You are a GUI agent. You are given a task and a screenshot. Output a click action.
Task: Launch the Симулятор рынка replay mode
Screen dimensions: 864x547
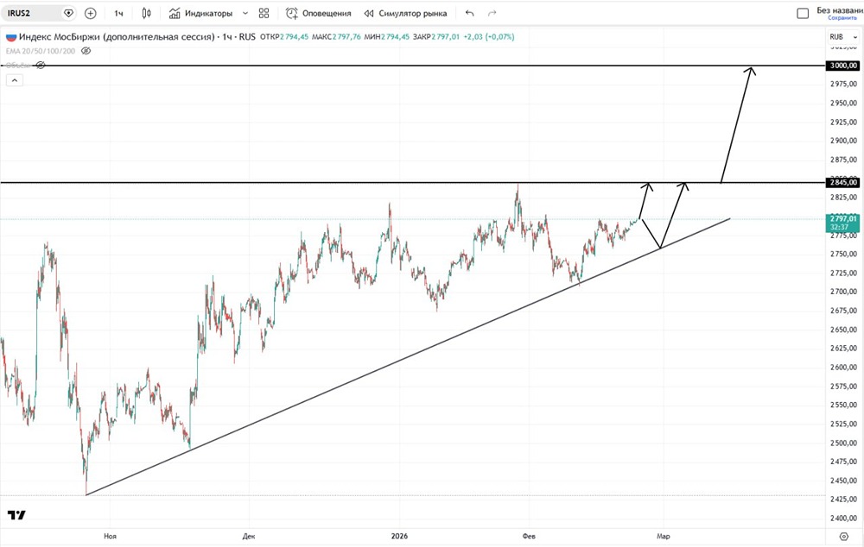[x=405, y=13]
